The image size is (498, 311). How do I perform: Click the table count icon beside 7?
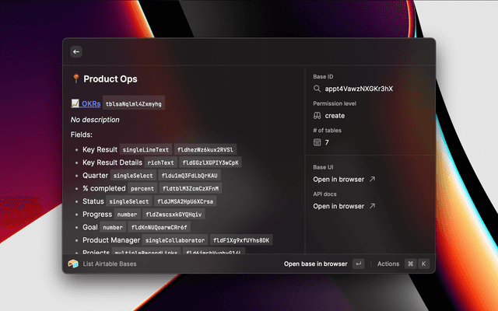pos(317,142)
